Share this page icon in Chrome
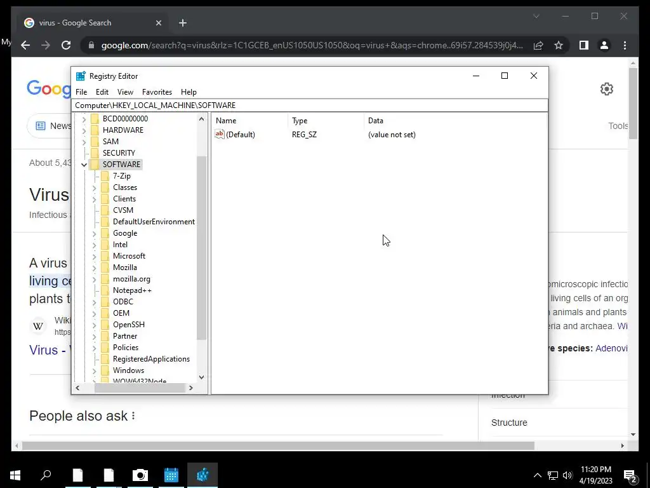This screenshot has height=488, width=650. (538, 45)
